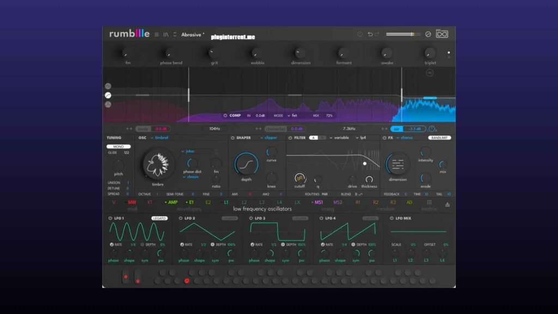Click the undo arrow icon
Screen dimensions: 558x314
pyautogui.click(x=370, y=34)
